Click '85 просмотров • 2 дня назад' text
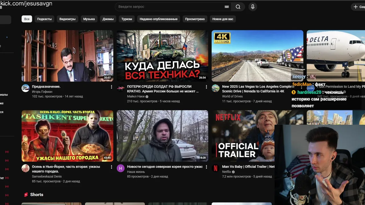 (147, 177)
